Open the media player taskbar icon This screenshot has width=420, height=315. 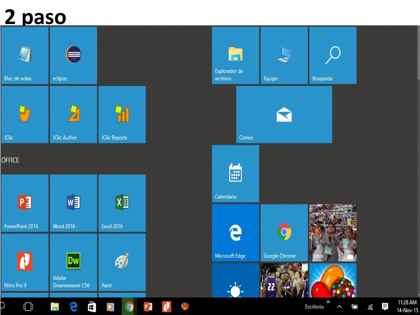(x=110, y=307)
